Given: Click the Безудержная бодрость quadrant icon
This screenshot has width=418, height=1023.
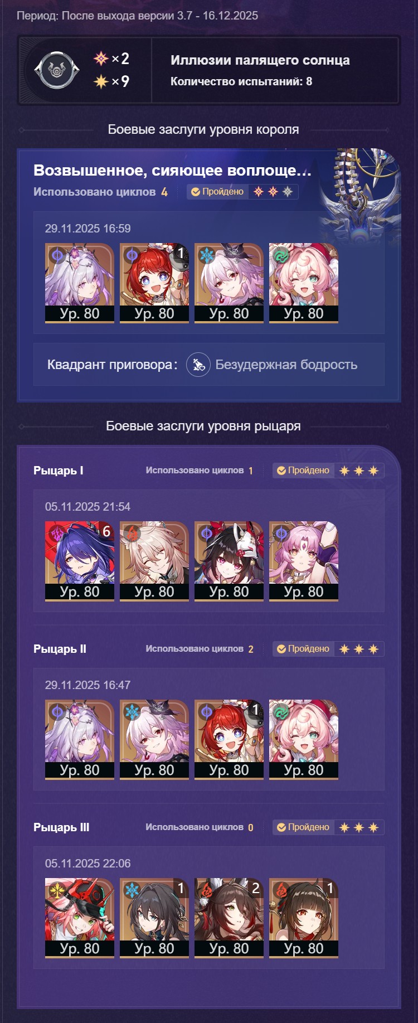Looking at the screenshot, I should pyautogui.click(x=198, y=365).
